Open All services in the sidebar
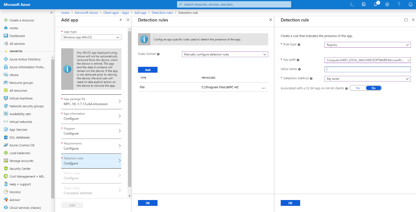 click(17, 44)
